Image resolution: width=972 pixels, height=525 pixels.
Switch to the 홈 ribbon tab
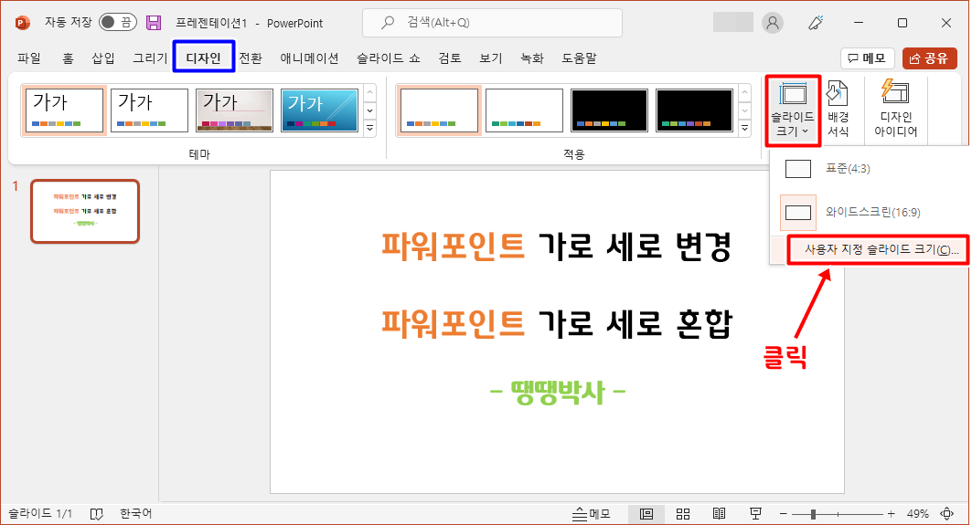[68, 58]
